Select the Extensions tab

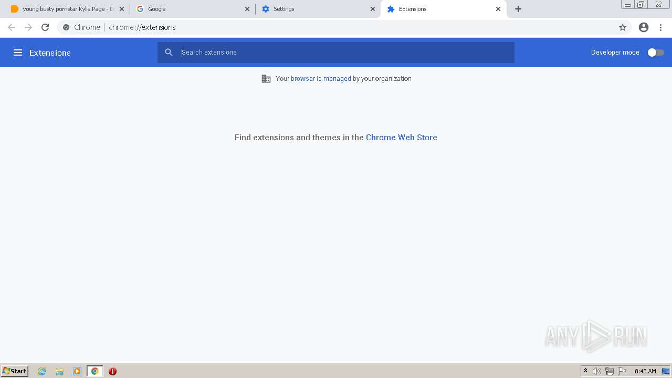click(x=444, y=9)
